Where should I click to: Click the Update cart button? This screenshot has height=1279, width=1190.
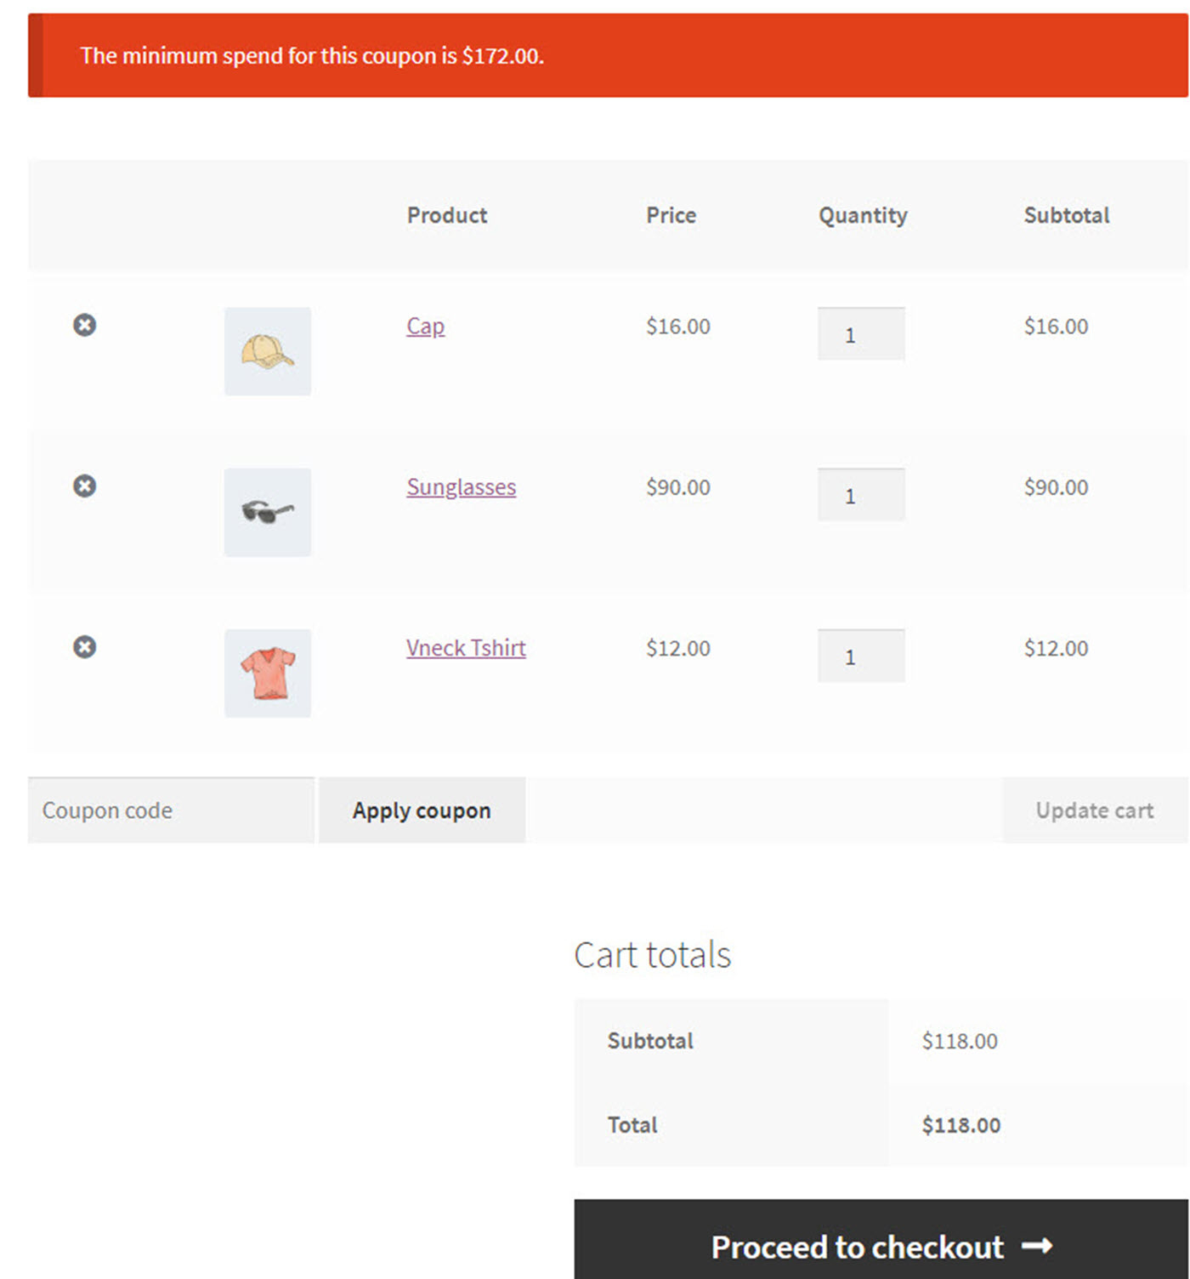pyautogui.click(x=1094, y=810)
